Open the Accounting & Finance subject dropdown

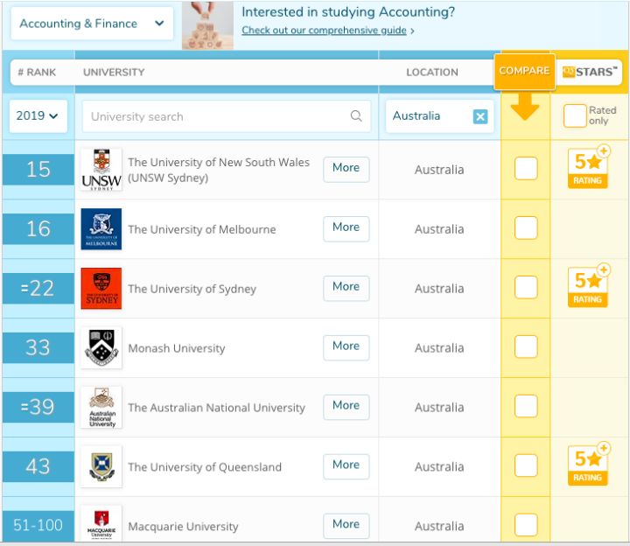pyautogui.click(x=92, y=24)
